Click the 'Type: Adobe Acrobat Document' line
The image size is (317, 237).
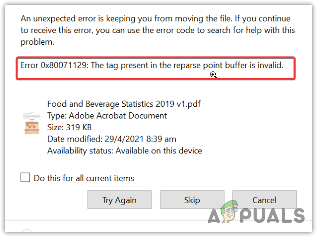point(107,116)
